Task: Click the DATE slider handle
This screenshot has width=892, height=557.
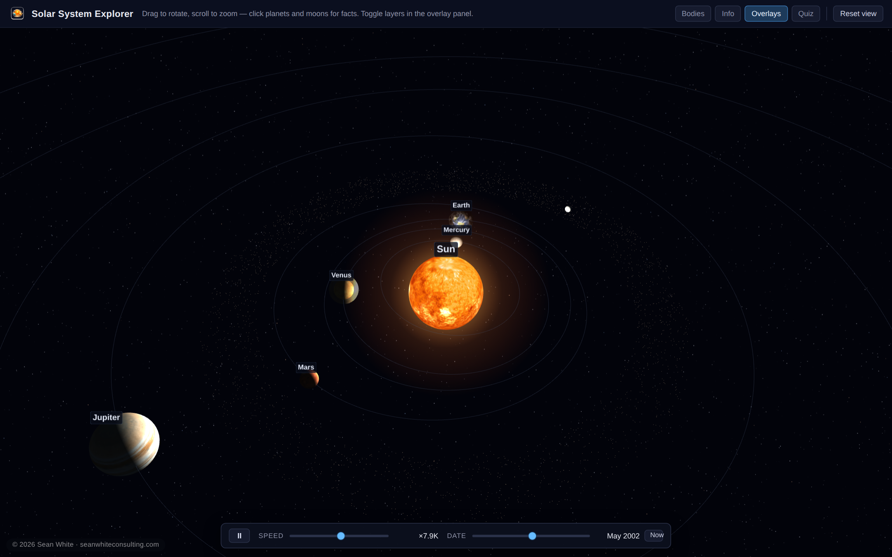Action: pos(532,536)
